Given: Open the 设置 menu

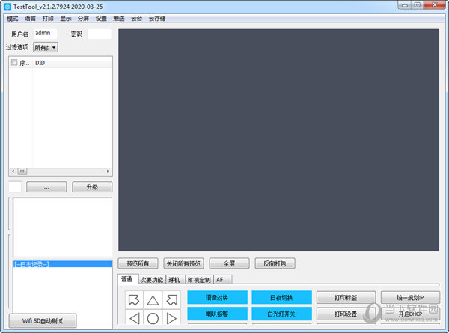Looking at the screenshot, I should pos(101,19).
